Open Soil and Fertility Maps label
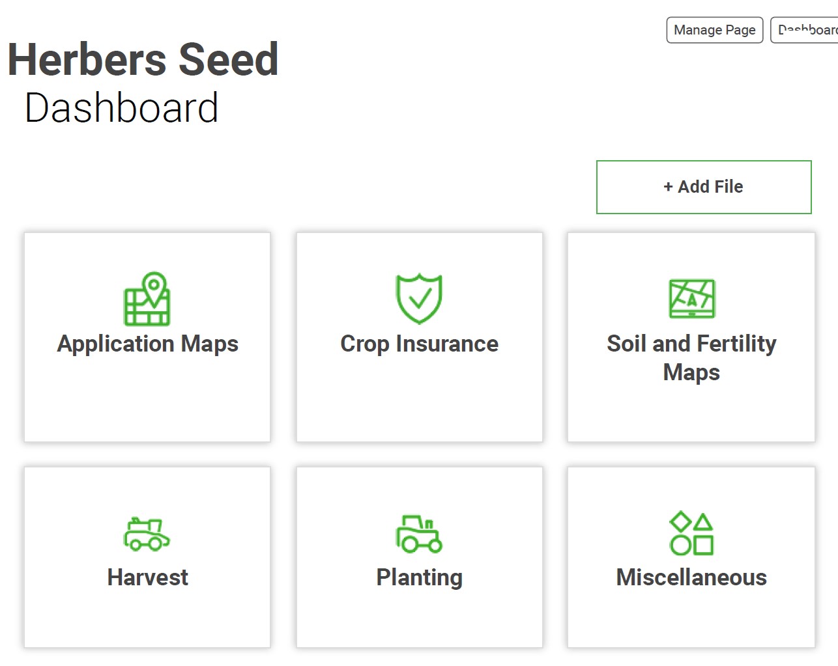 click(691, 357)
